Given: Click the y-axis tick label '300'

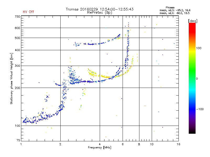Looking at the screenshot, I should pos(17,66).
